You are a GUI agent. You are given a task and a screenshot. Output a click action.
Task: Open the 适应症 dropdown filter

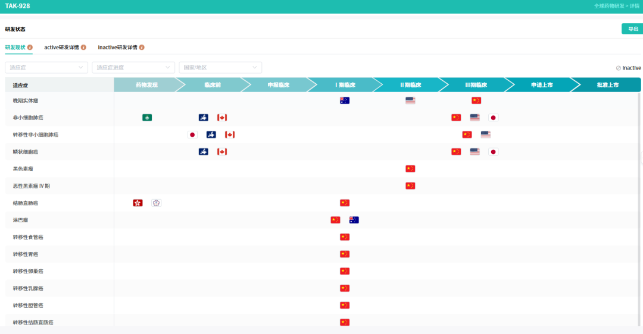46,68
